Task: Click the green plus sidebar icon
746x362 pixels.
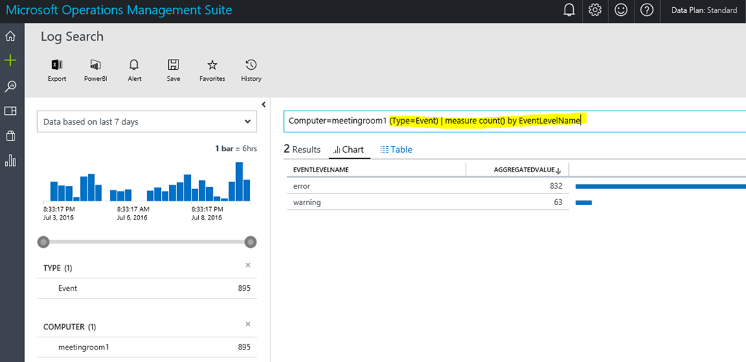Action: click(11, 60)
